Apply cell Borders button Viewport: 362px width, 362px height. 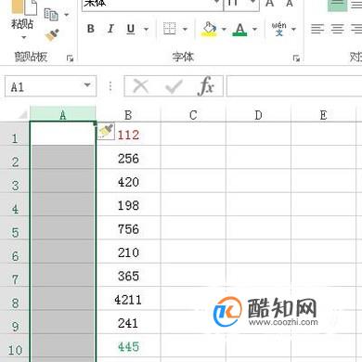[170, 29]
